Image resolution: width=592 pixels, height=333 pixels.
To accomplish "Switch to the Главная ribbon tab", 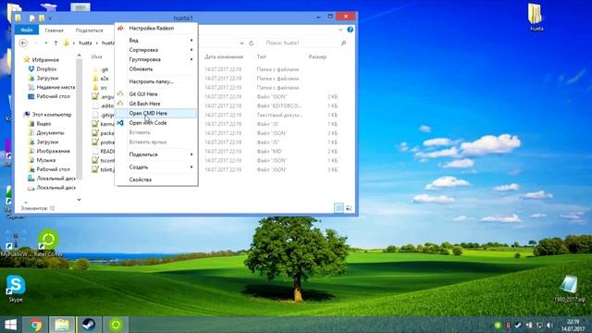I will 54,31.
